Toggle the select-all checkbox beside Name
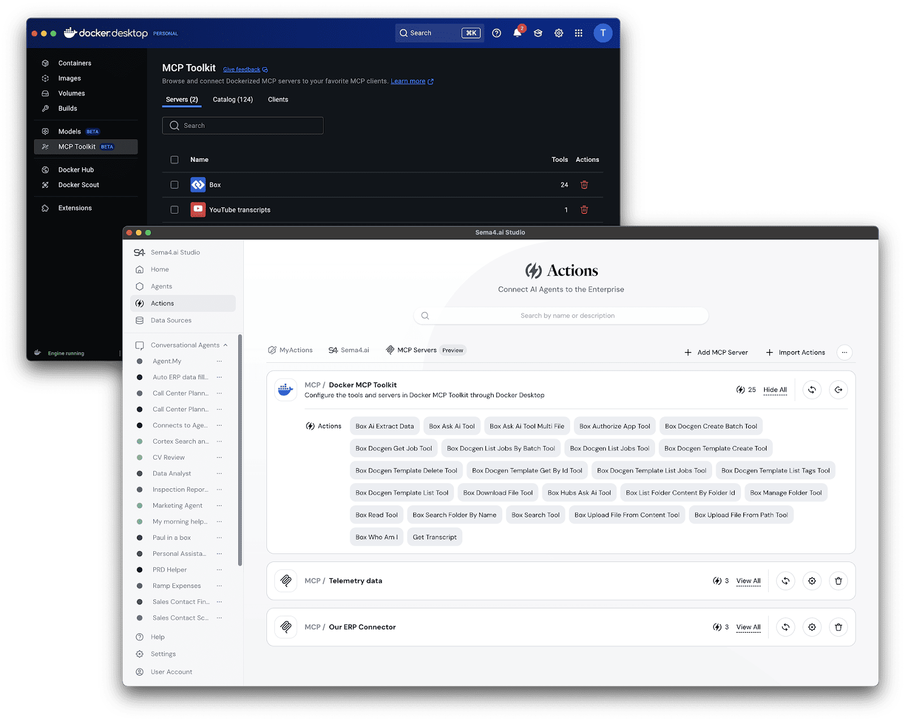This screenshot has width=905, height=721. [174, 160]
